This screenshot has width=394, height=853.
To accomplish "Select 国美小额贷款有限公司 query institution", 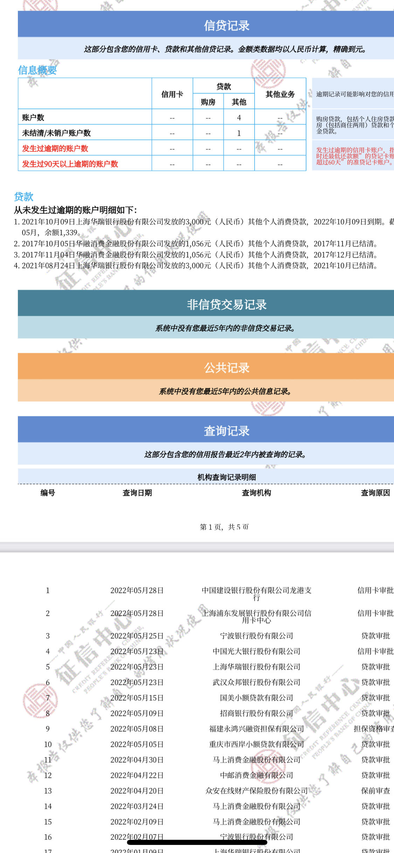I will pyautogui.click(x=256, y=697).
